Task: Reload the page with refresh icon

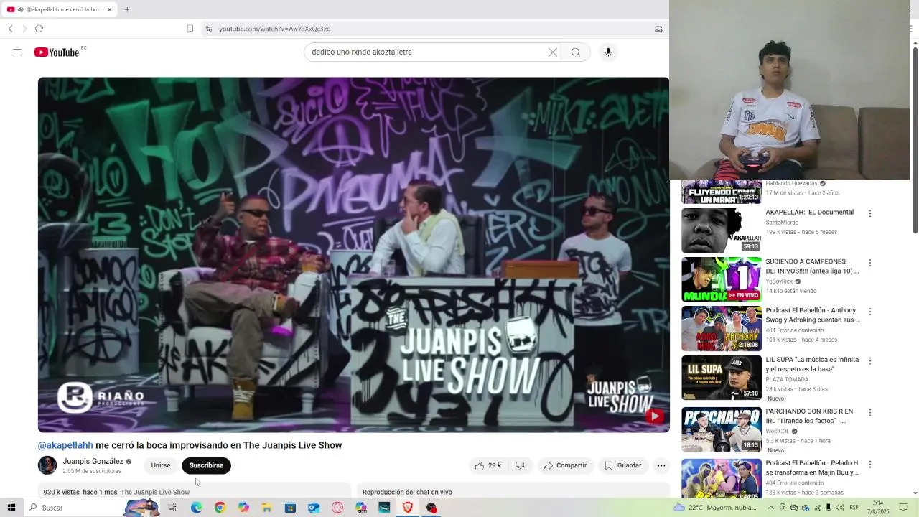Action: 39,29
